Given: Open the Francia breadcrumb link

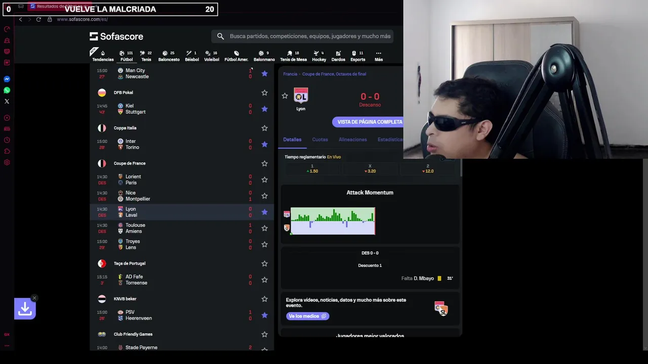Looking at the screenshot, I should click(290, 74).
